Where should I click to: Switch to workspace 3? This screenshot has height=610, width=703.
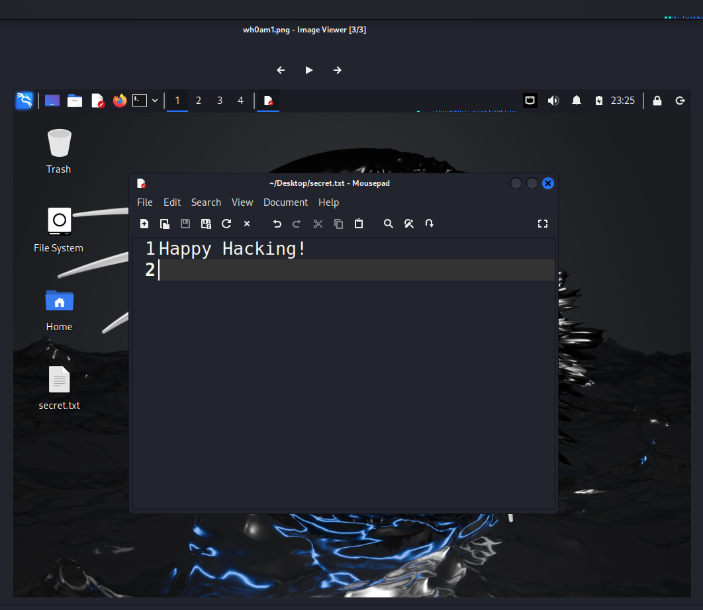(220, 101)
